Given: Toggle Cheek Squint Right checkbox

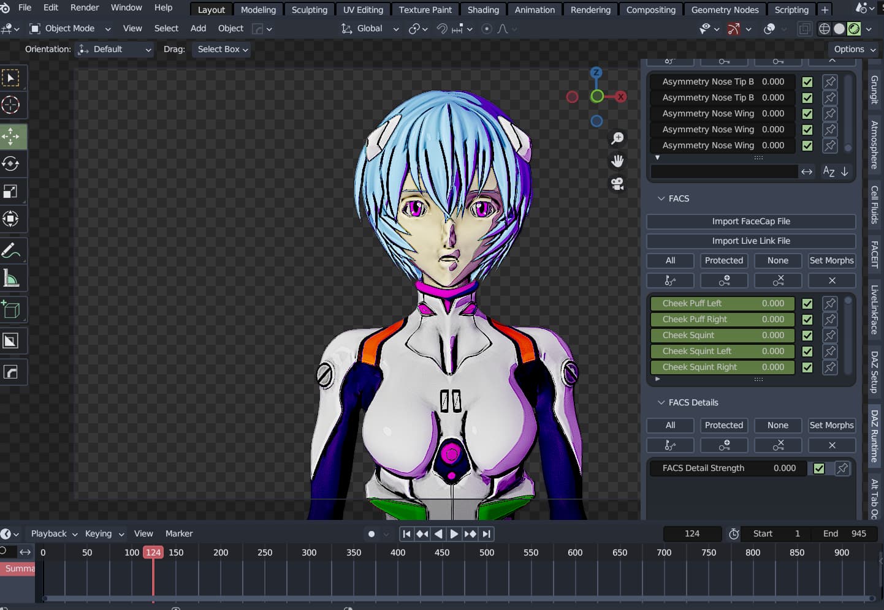Looking at the screenshot, I should (807, 367).
